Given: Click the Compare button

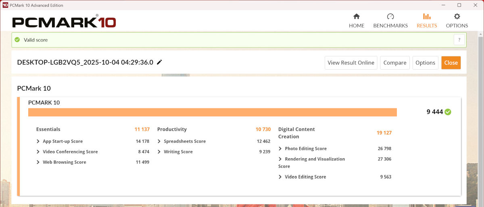Looking at the screenshot, I should (395, 62).
